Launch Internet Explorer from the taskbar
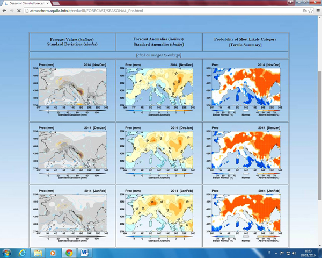This screenshot has width=322, height=258. point(23,253)
